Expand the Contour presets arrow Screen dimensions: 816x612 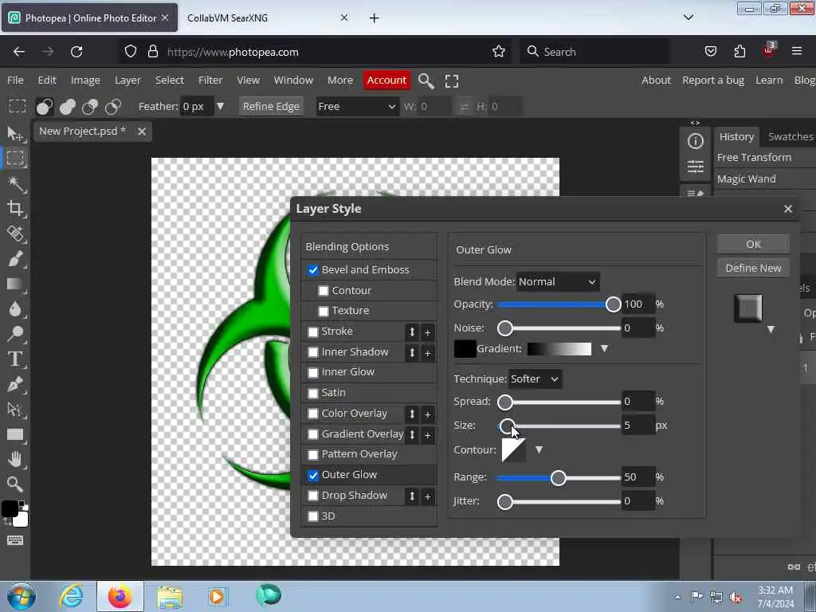point(539,449)
